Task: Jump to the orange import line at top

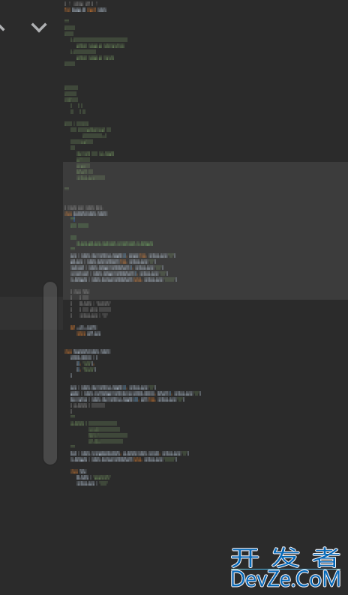Action: (x=85, y=10)
